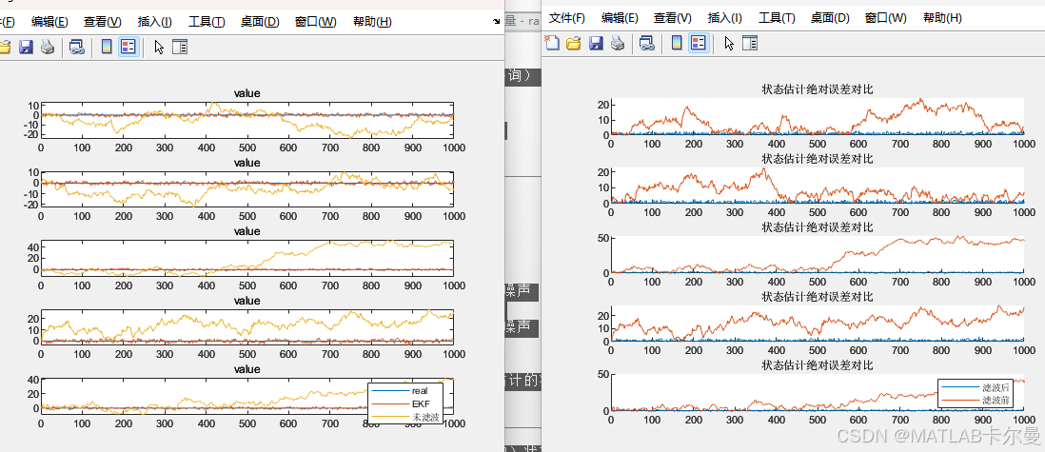Insert colorbar in the left figure

pyautogui.click(x=106, y=47)
